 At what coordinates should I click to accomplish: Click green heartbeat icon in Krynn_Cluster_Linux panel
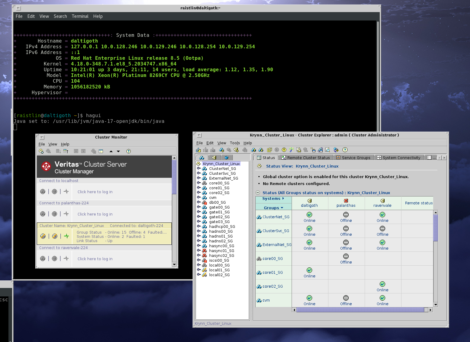(66, 236)
